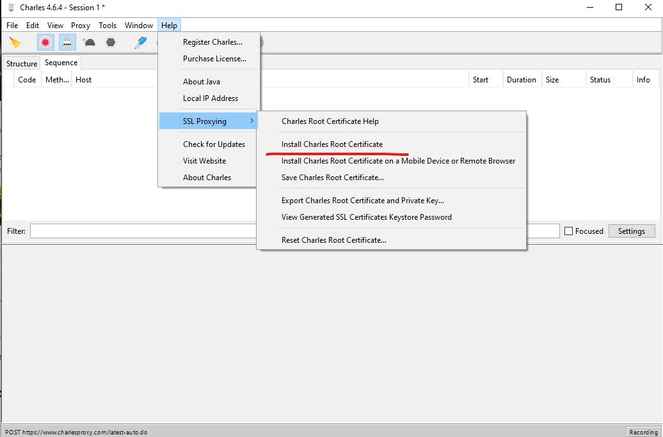Open the Window menu
Screen dimensions: 663x437
pyautogui.click(x=139, y=26)
